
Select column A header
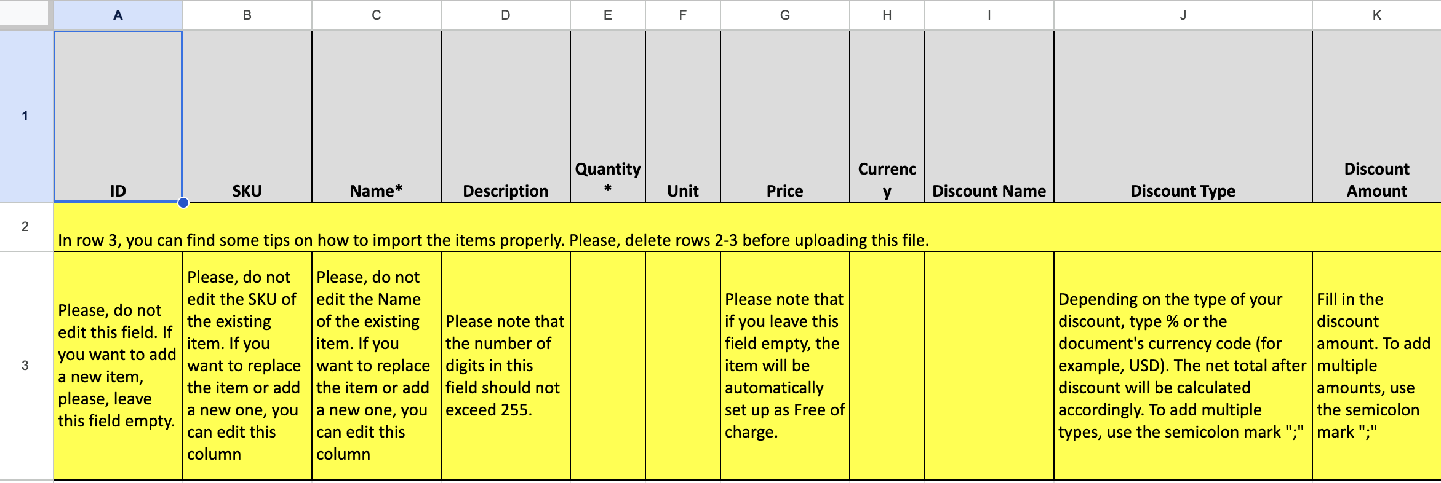[118, 15]
